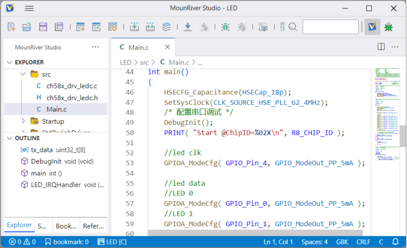Split the editor to the right
Screen dimensions: 407x248
(381, 47)
